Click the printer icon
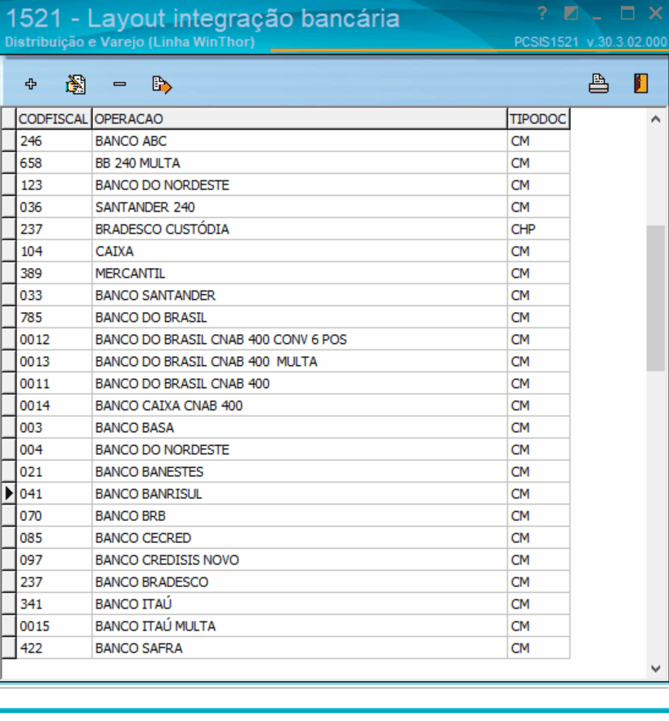This screenshot has width=669, height=722. click(x=599, y=84)
